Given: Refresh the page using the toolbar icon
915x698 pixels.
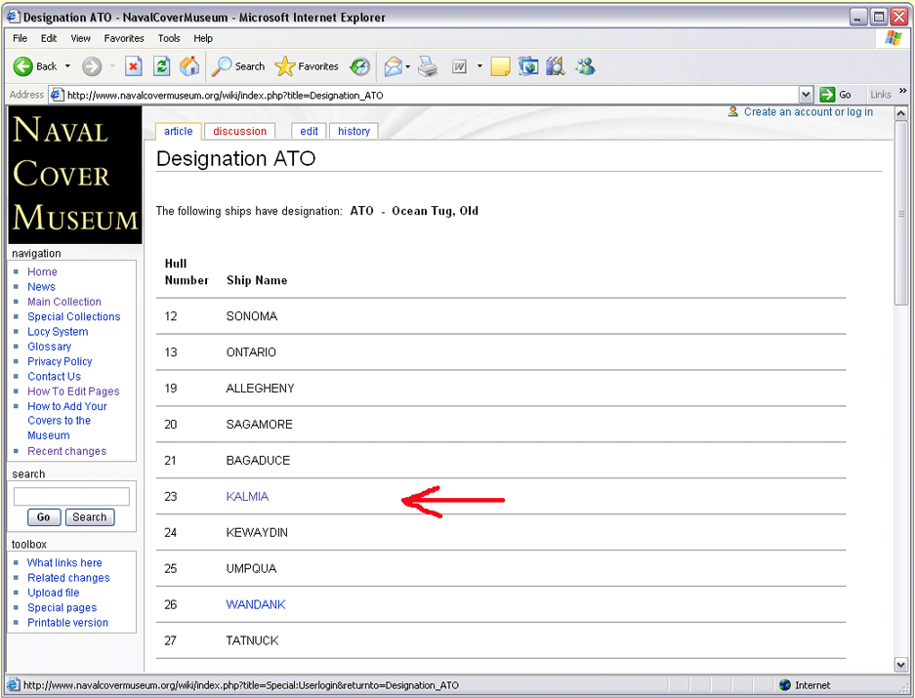Looking at the screenshot, I should [x=162, y=66].
